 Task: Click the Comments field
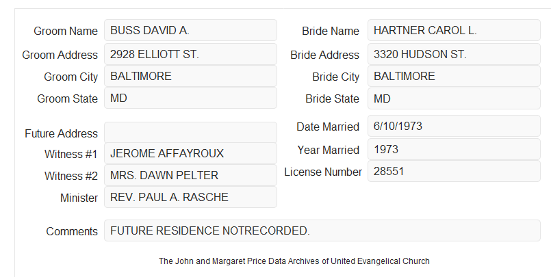click(x=322, y=230)
